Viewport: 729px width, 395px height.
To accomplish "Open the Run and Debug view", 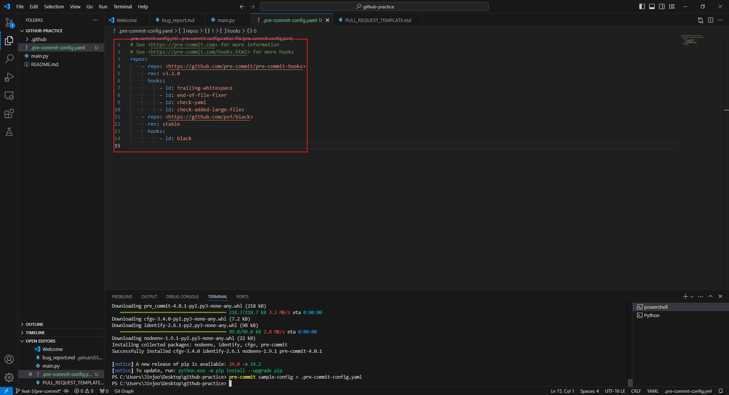I will (x=9, y=77).
